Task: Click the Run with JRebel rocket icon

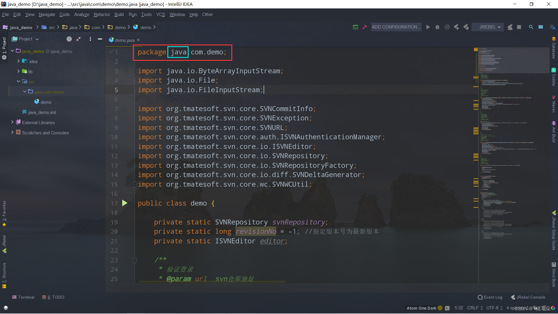Action: [x=456, y=27]
